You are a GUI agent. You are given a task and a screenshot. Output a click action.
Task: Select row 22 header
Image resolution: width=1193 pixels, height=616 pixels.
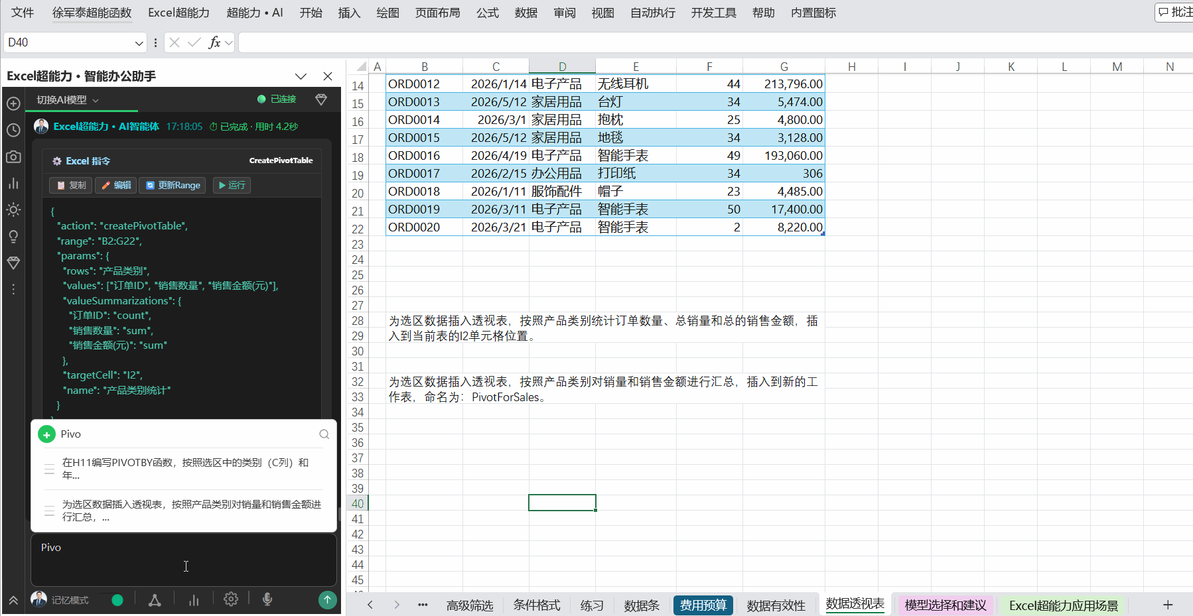[x=358, y=229]
